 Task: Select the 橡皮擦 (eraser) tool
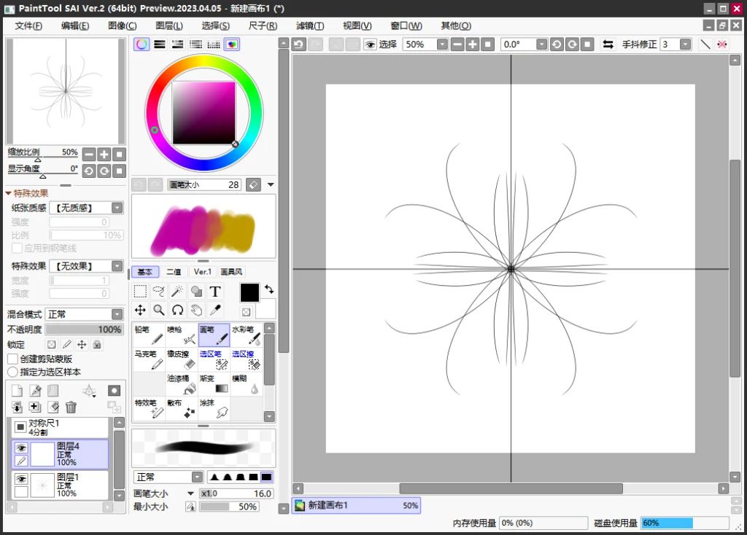[x=182, y=359]
